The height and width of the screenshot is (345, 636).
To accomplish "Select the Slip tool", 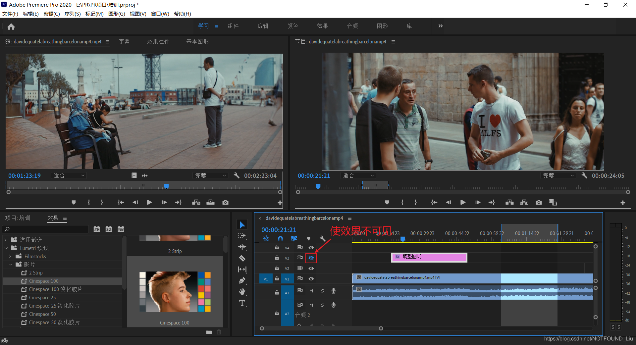I will 242,270.
